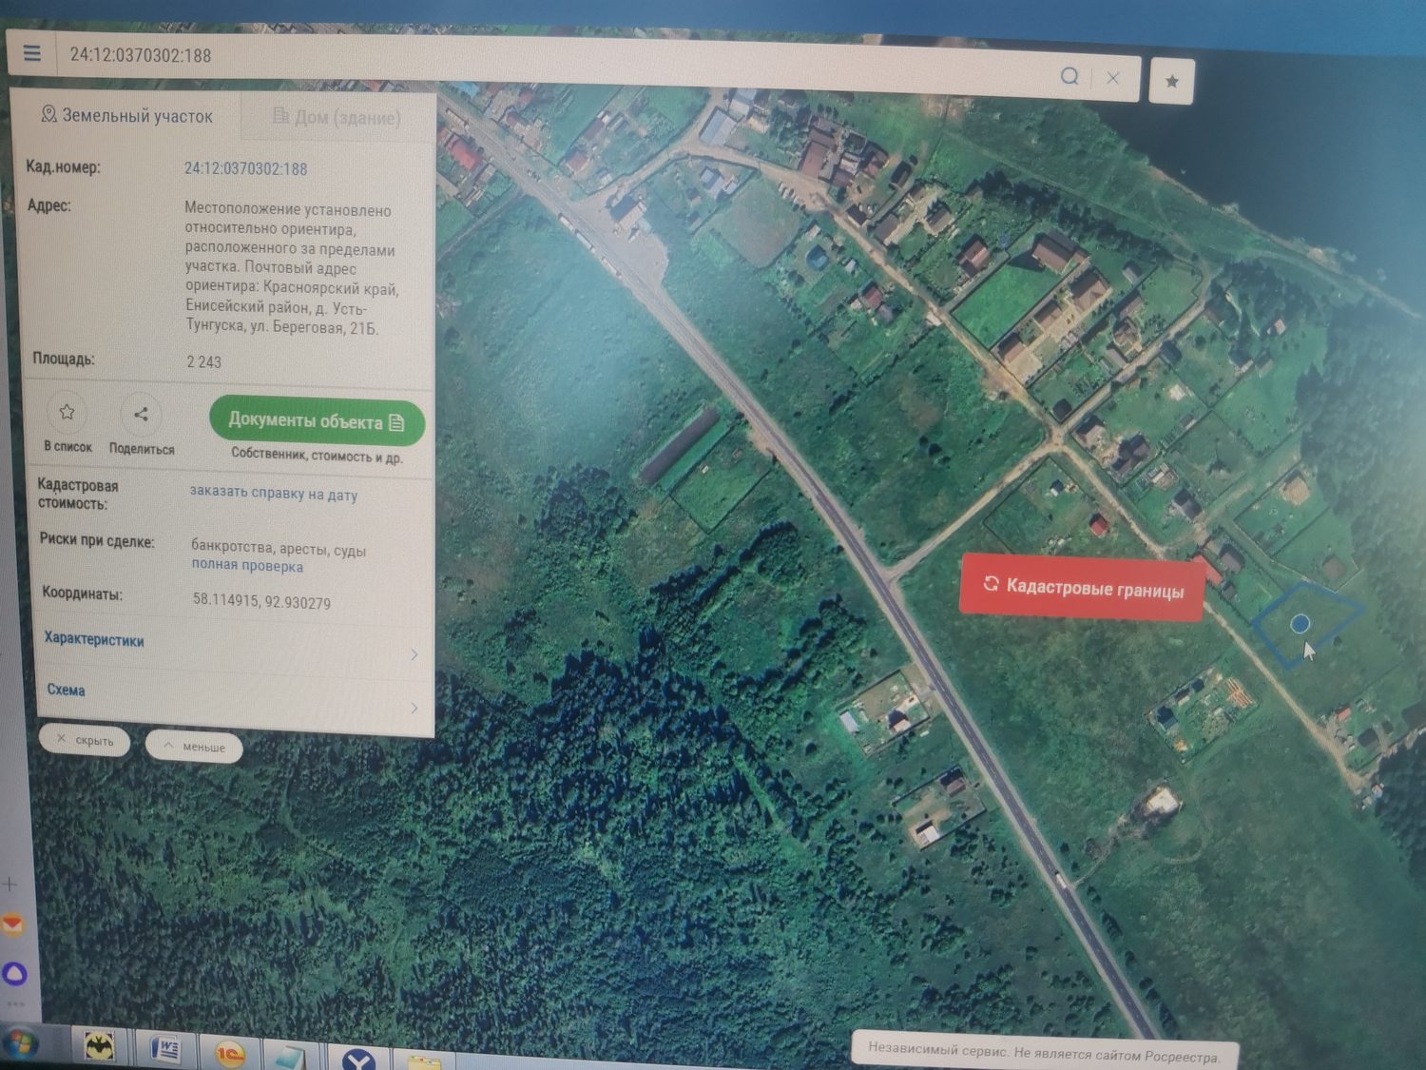
Task: Click the cadastral number link in the panel
Action: tap(245, 168)
